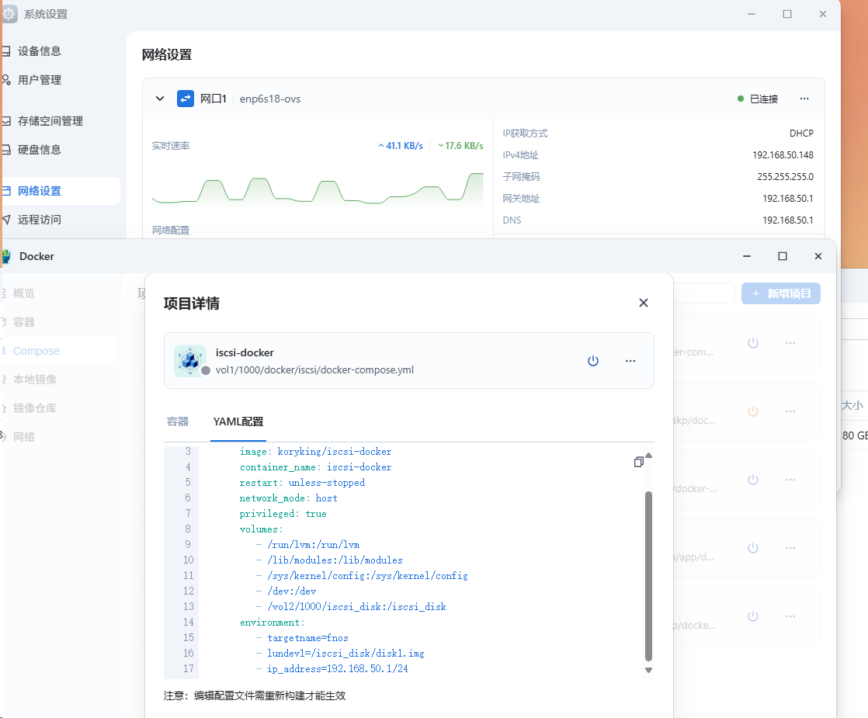
Task: Click the iscsi-docker project thumbnail icon
Action: (x=190, y=361)
